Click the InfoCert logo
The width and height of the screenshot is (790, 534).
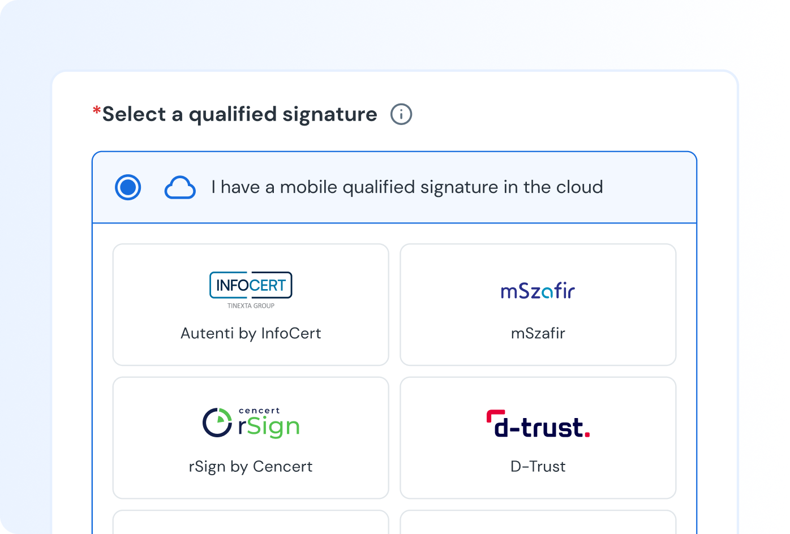click(251, 285)
